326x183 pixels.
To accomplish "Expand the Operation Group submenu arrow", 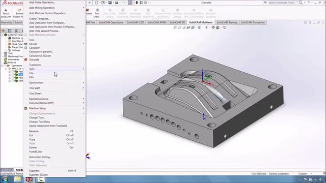I will (x=84, y=99).
